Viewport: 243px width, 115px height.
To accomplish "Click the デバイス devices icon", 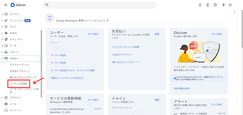I will point(6,14).
